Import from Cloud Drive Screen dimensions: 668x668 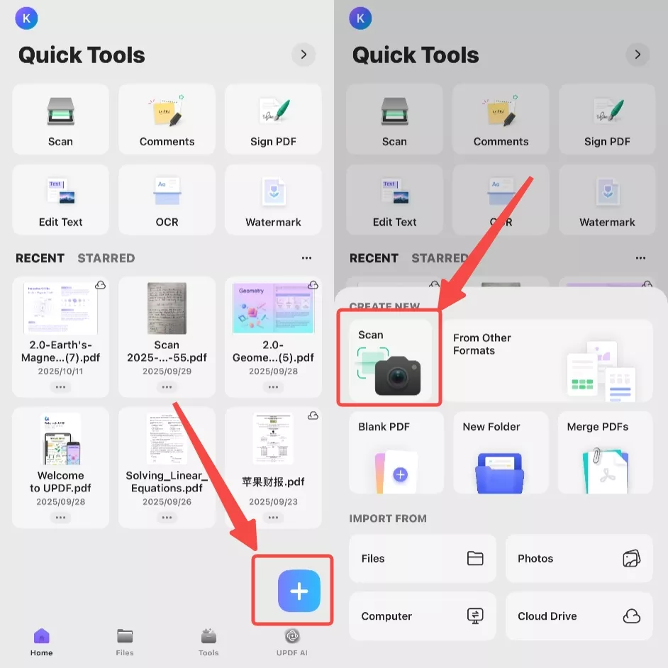(579, 616)
